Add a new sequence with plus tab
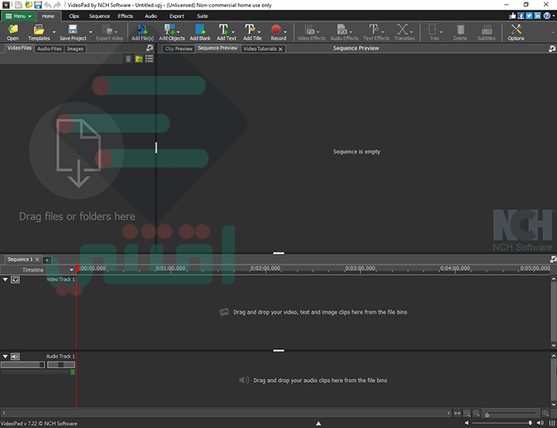 tap(47, 260)
